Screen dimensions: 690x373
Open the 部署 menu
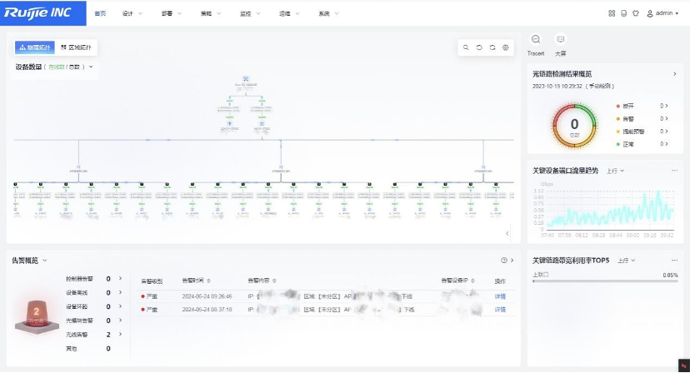pyautogui.click(x=171, y=13)
